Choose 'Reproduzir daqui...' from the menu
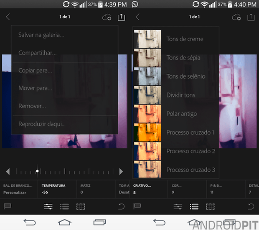Image resolution: width=259 pixels, height=230 pixels. (x=65, y=124)
